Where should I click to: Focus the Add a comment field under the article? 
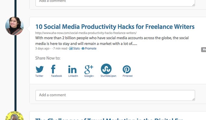(115, 95)
